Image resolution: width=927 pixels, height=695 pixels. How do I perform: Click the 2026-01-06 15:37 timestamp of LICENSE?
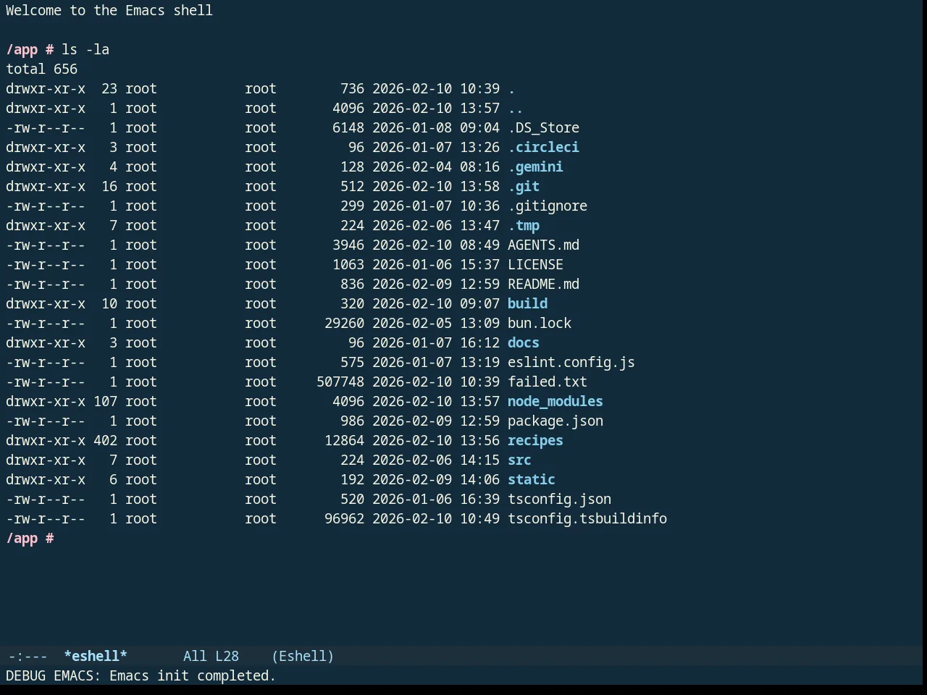[x=436, y=264]
